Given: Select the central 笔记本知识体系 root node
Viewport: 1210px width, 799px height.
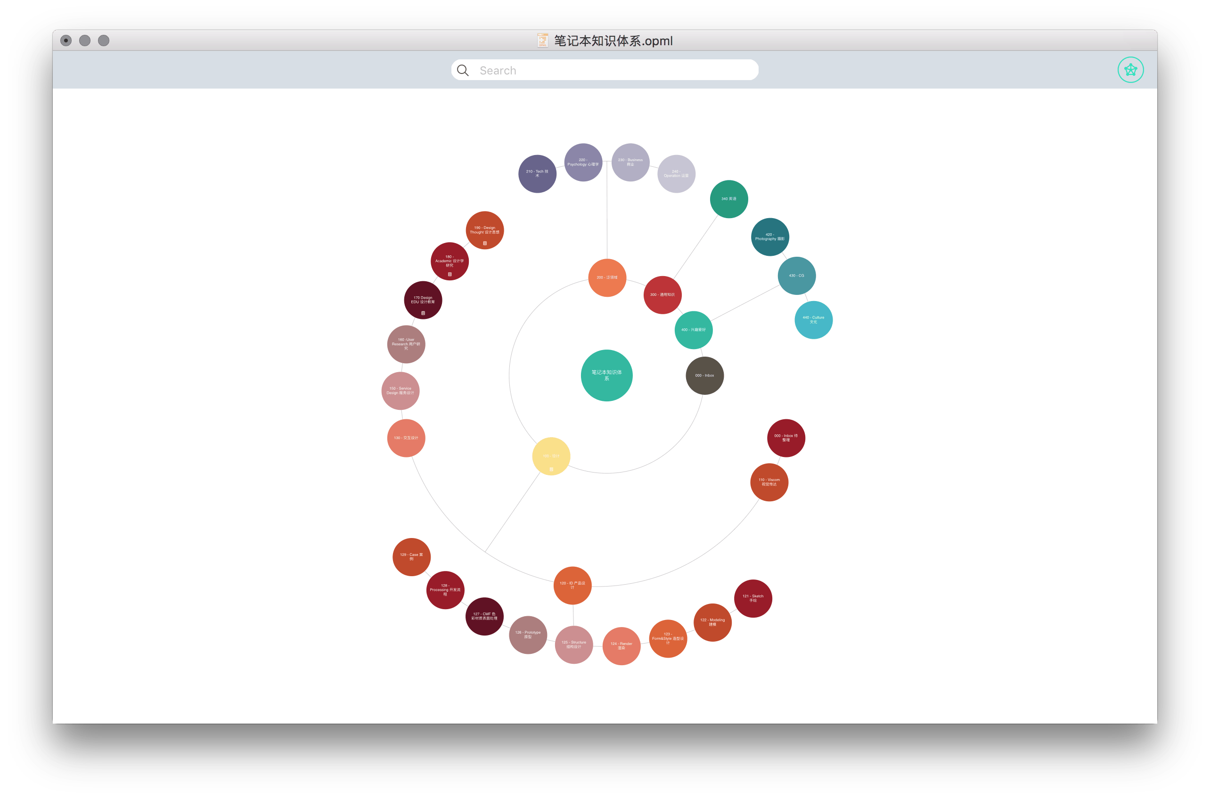Looking at the screenshot, I should 606,375.
